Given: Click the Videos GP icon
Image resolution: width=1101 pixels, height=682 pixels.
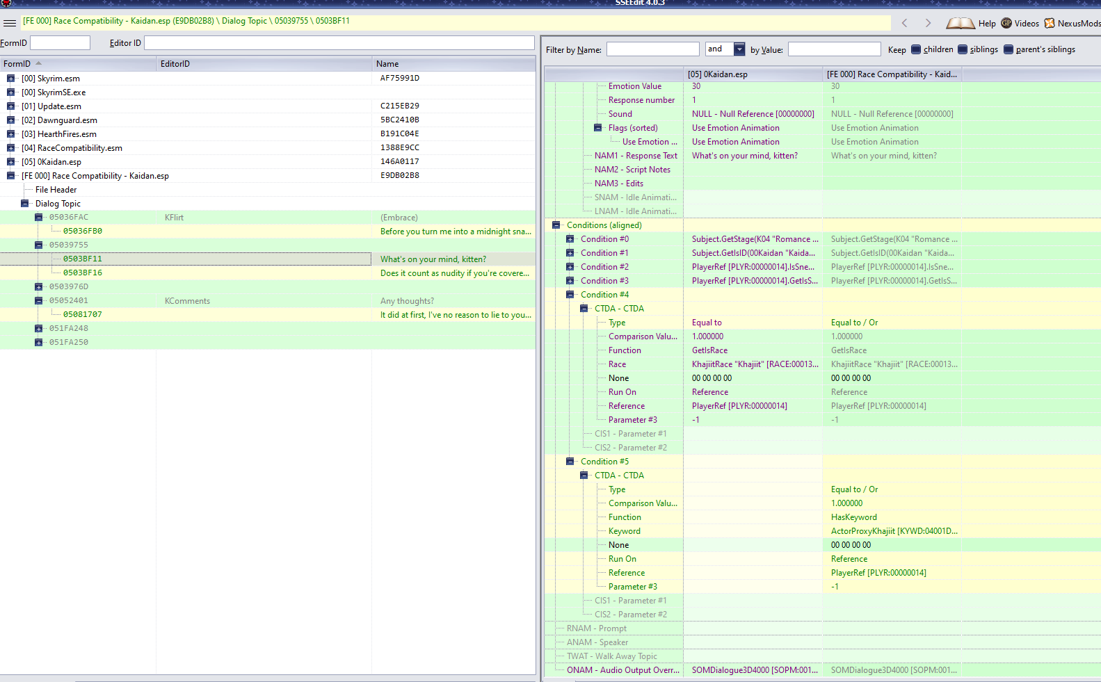Looking at the screenshot, I should tap(1006, 23).
